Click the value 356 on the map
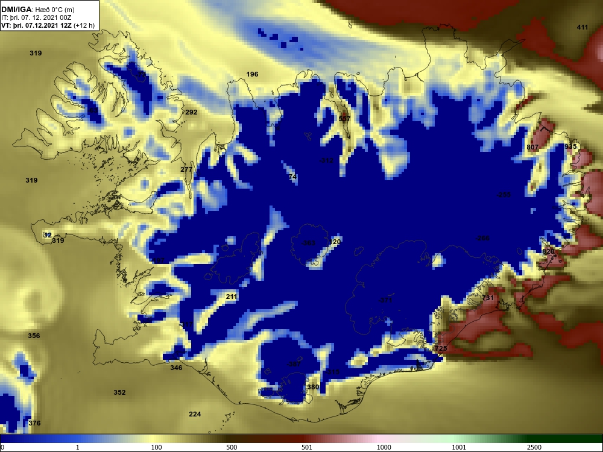Viewport: 603px width, 452px height. (x=34, y=336)
